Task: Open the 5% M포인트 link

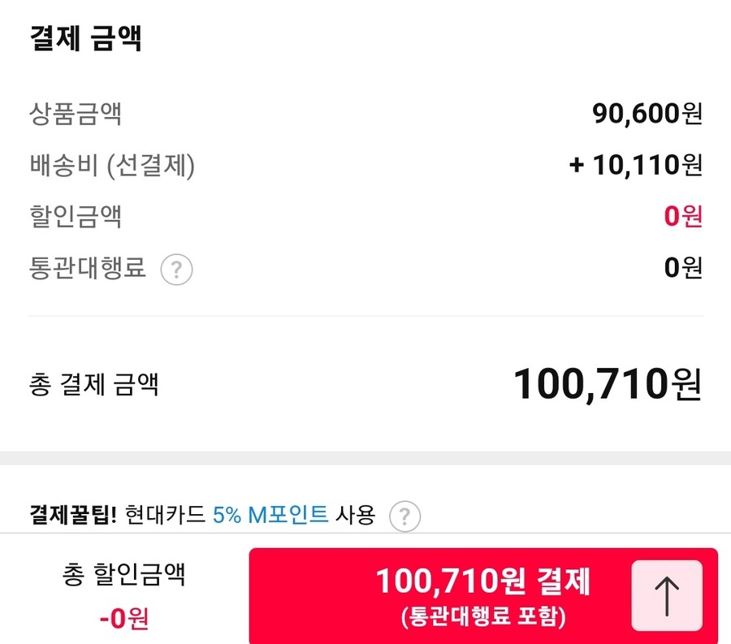Action: coord(270,515)
